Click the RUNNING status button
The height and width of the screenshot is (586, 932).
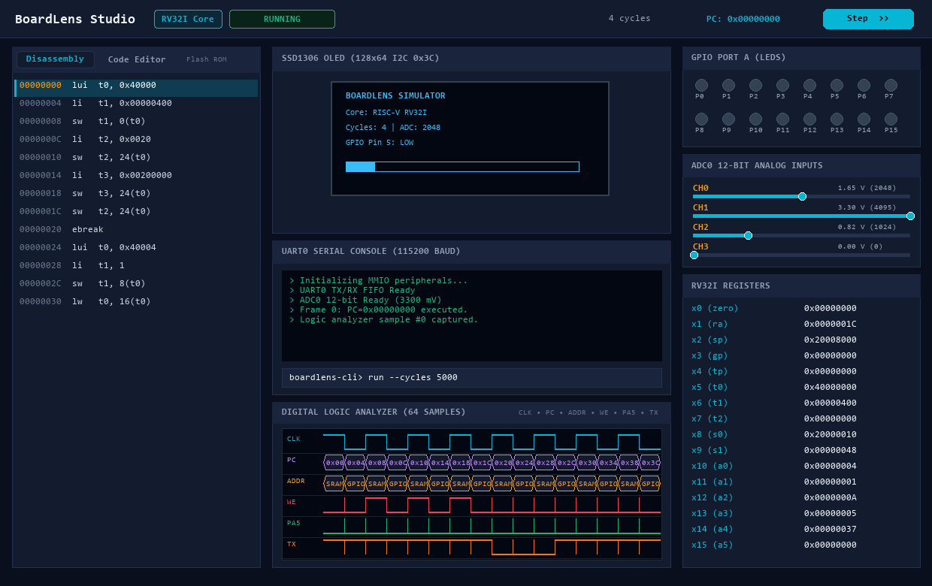tap(282, 19)
